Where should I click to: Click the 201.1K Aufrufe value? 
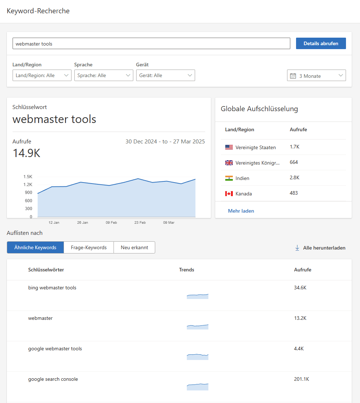click(301, 379)
